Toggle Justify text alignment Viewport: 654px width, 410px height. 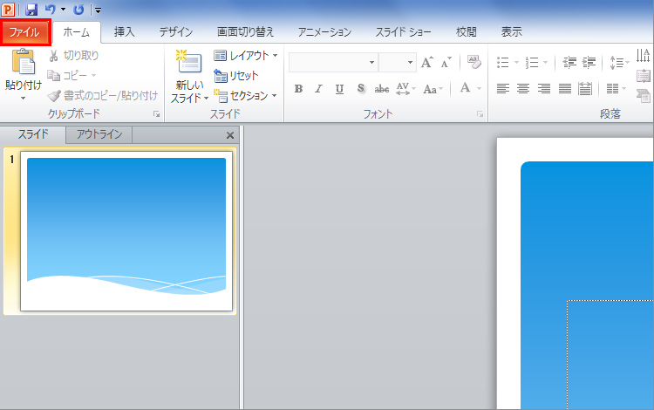click(565, 88)
